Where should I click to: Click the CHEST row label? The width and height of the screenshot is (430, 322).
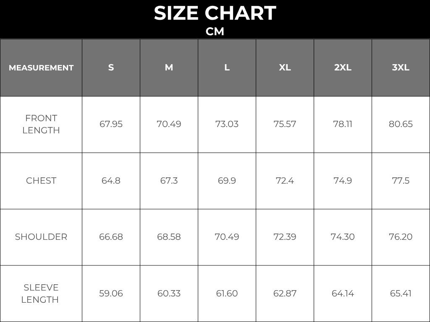tap(41, 181)
